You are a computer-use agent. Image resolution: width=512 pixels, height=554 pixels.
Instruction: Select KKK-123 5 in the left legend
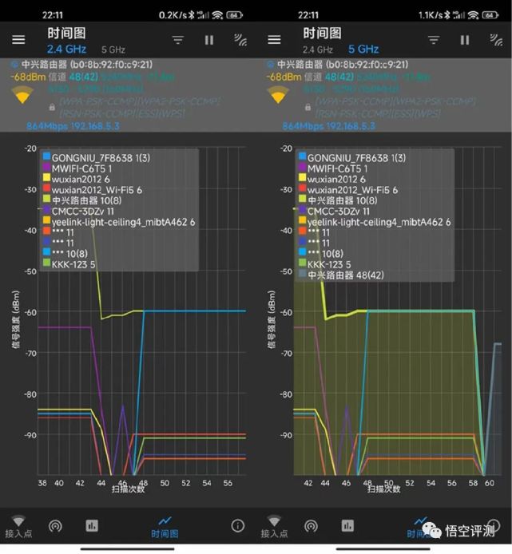point(73,265)
